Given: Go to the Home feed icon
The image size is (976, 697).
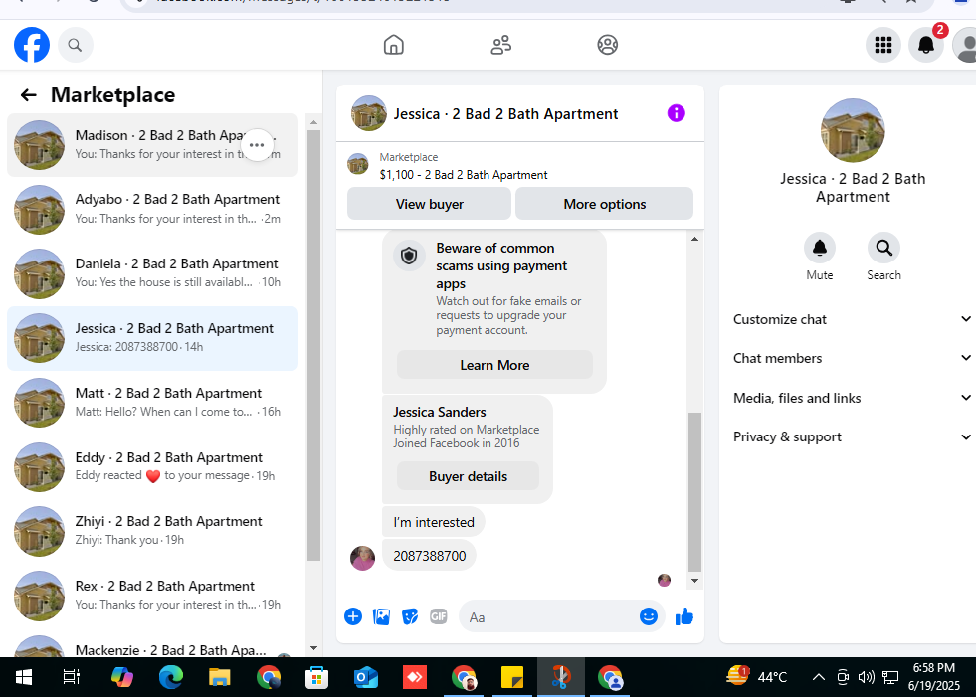Looking at the screenshot, I should click(x=393, y=45).
